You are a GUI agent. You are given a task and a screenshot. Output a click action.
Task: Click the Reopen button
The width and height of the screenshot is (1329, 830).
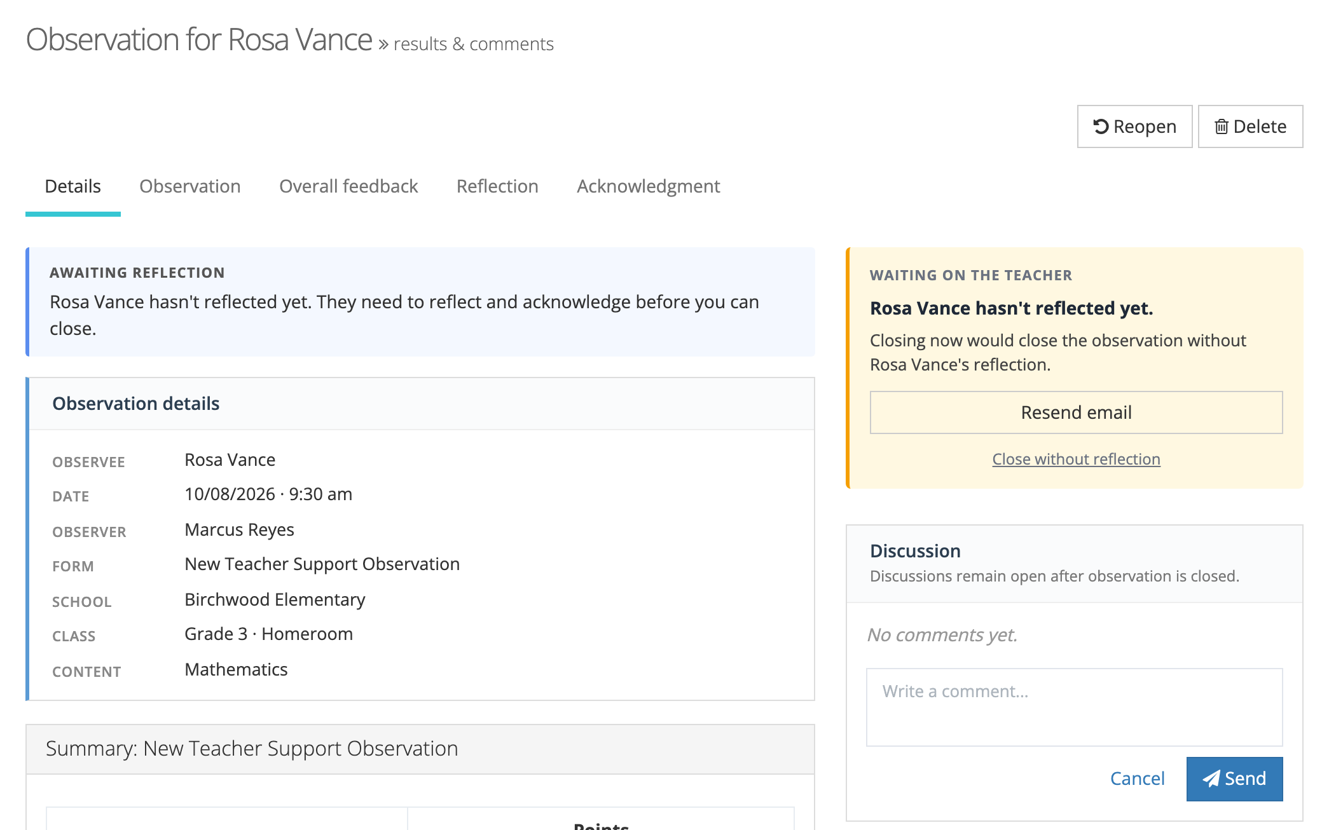1134,126
